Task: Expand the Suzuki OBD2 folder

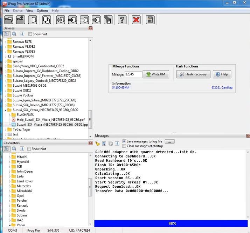Action: click(6, 91)
